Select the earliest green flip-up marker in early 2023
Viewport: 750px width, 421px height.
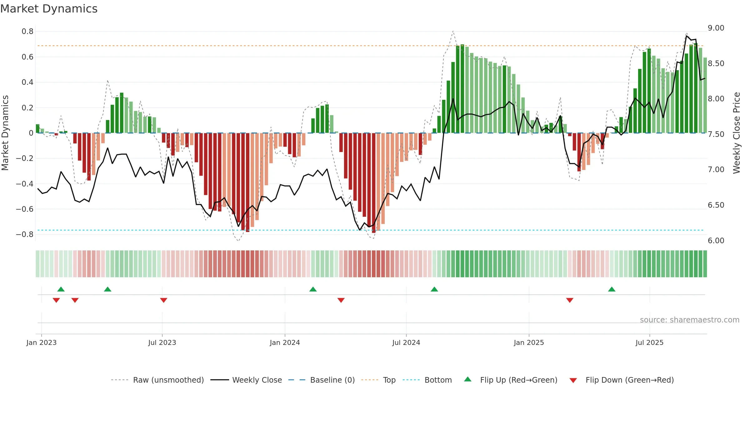61,289
